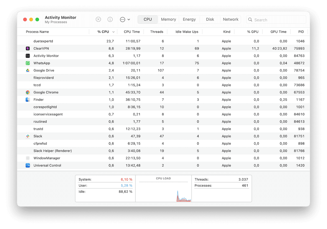The height and width of the screenshot is (229, 327).
Task: Switch to the CPU tab
Action: point(148,19)
